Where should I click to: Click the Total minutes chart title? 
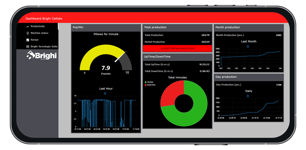click(177, 78)
